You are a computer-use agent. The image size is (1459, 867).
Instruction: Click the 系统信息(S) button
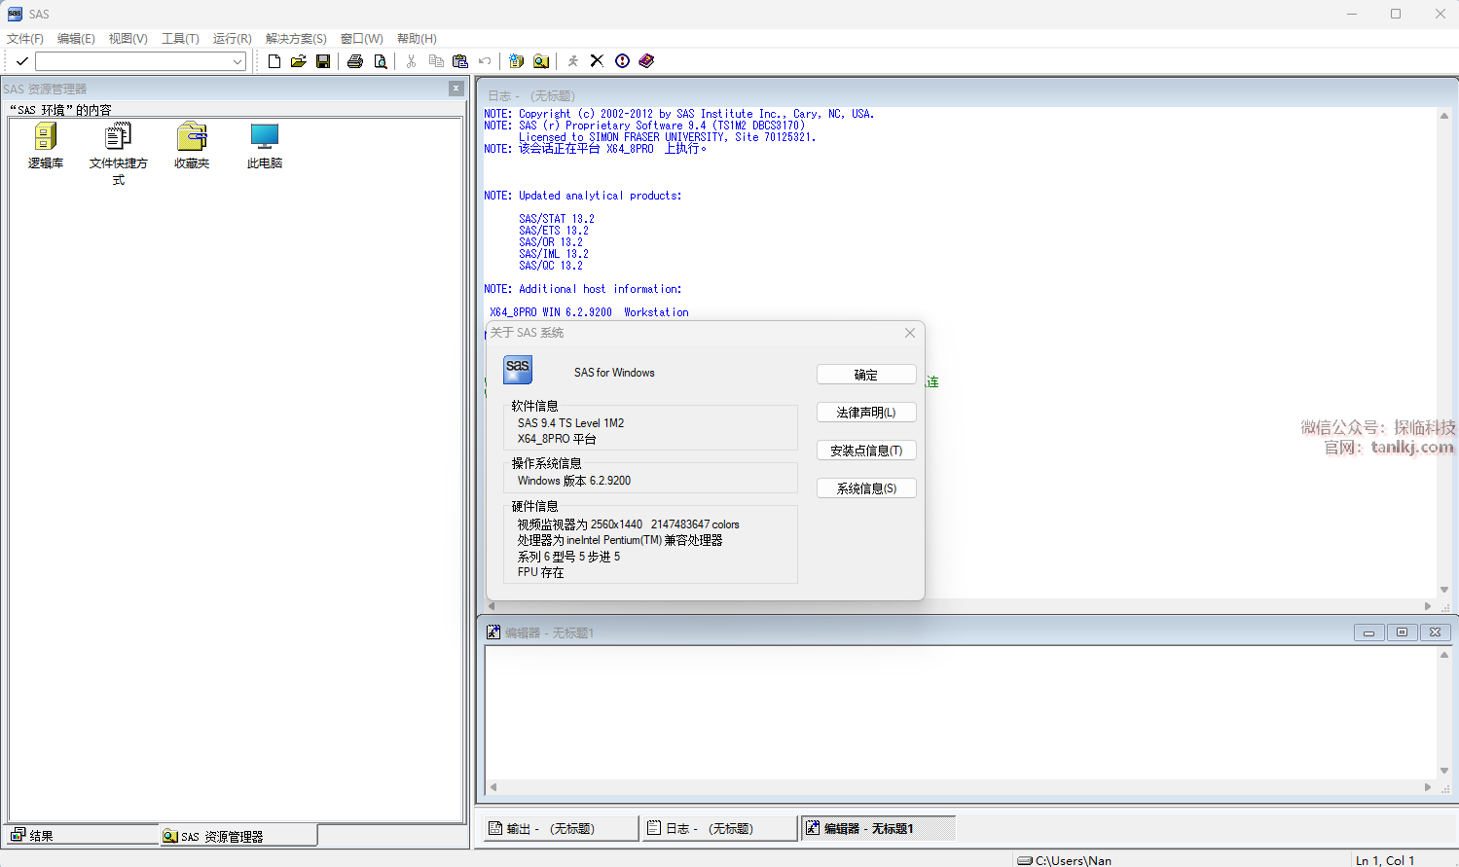(x=866, y=488)
